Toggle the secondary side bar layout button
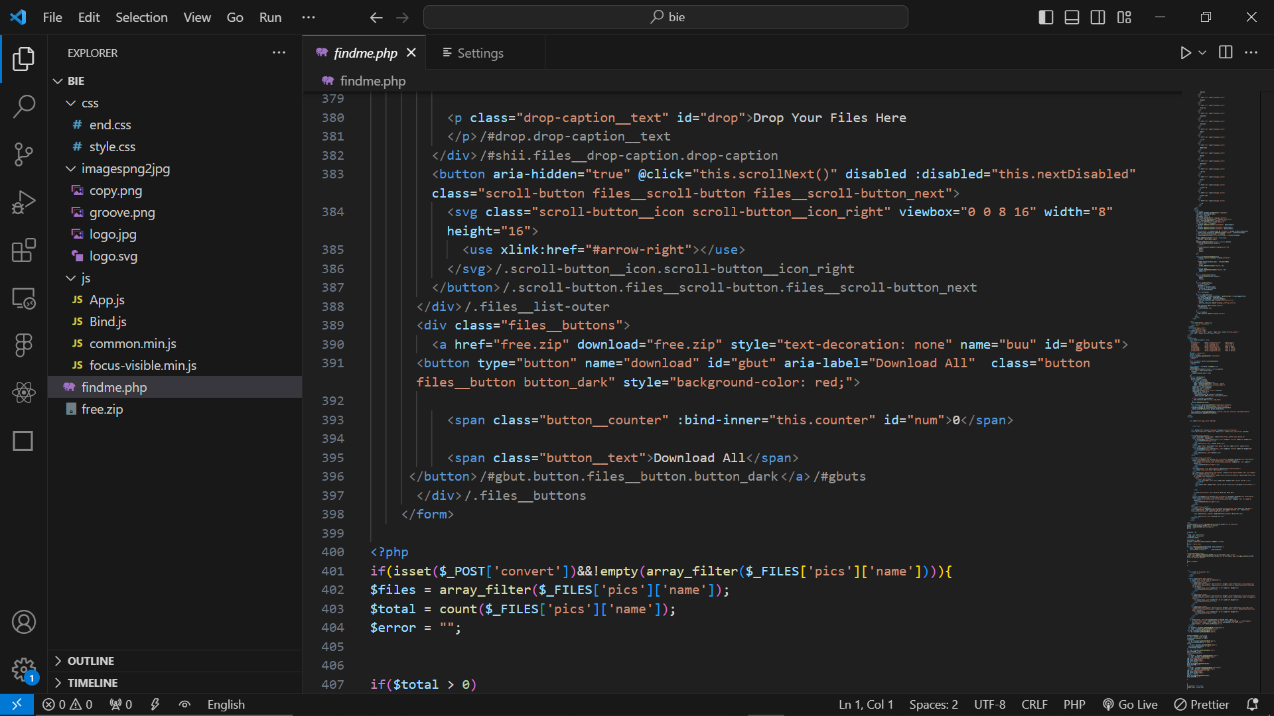 click(1097, 17)
